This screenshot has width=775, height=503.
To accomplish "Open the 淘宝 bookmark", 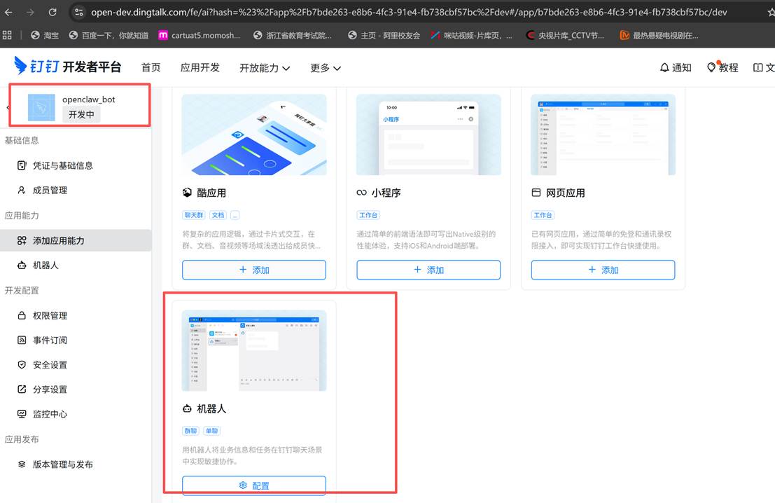I will [45, 35].
